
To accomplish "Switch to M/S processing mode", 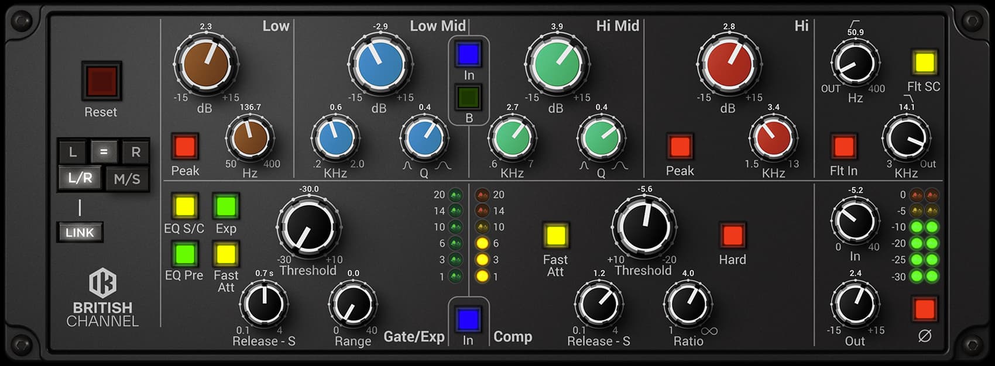I will pos(127,178).
